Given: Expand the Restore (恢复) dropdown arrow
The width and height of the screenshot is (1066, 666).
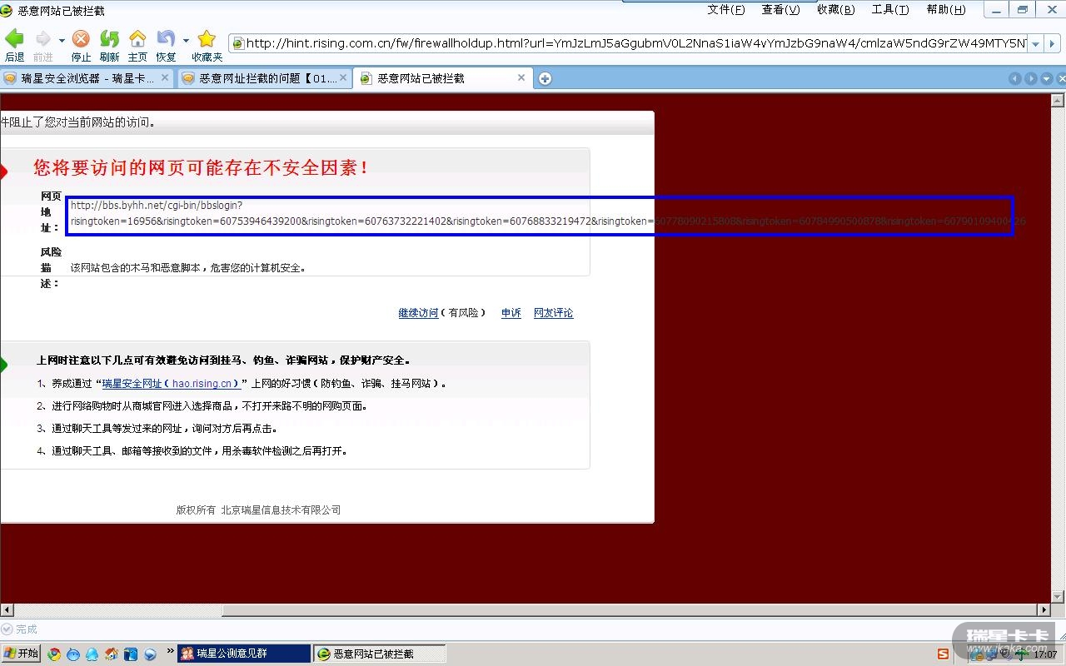Looking at the screenshot, I should click(185, 40).
